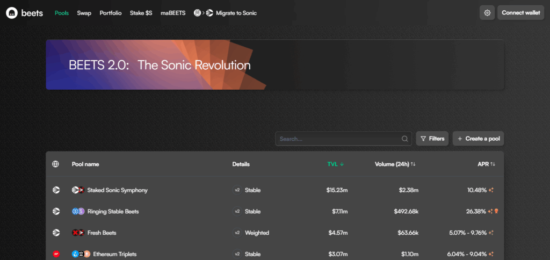This screenshot has width=550, height=260.
Task: Click v2 badge in Staked Sonic Symphony row
Action: (x=237, y=190)
